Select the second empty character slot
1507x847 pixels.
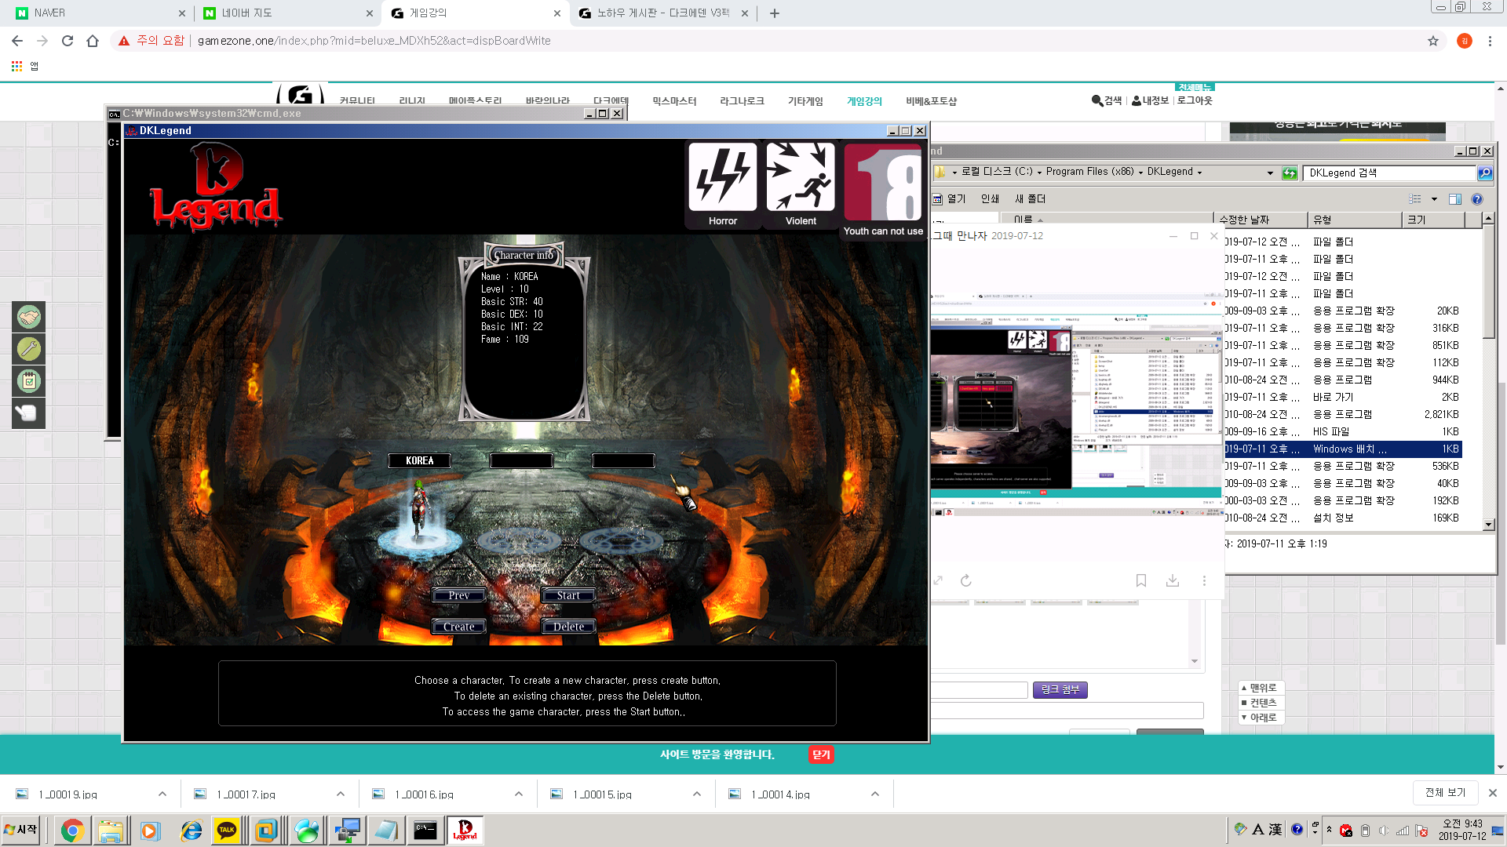521,460
